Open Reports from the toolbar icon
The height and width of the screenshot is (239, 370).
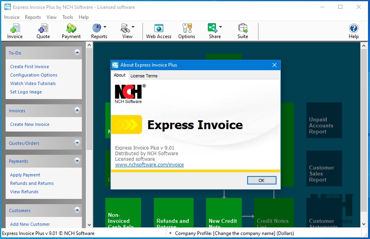pos(98,31)
